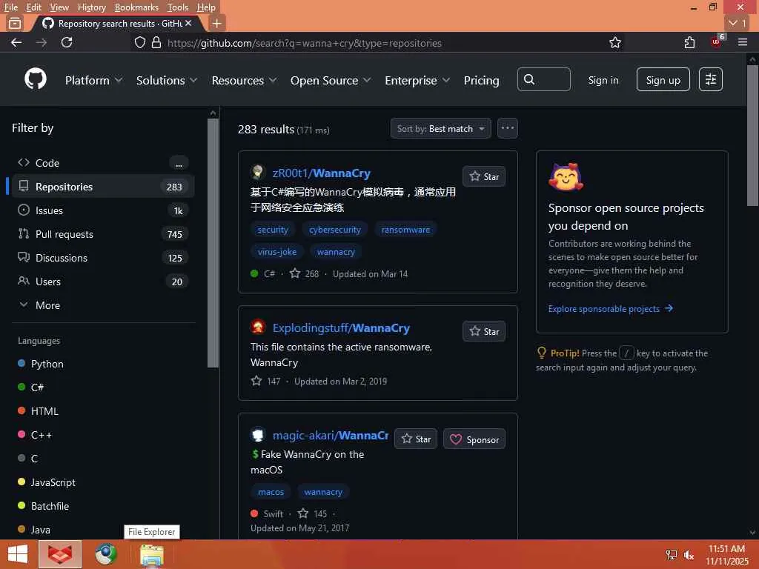Expand the Resources dropdown

click(x=244, y=80)
